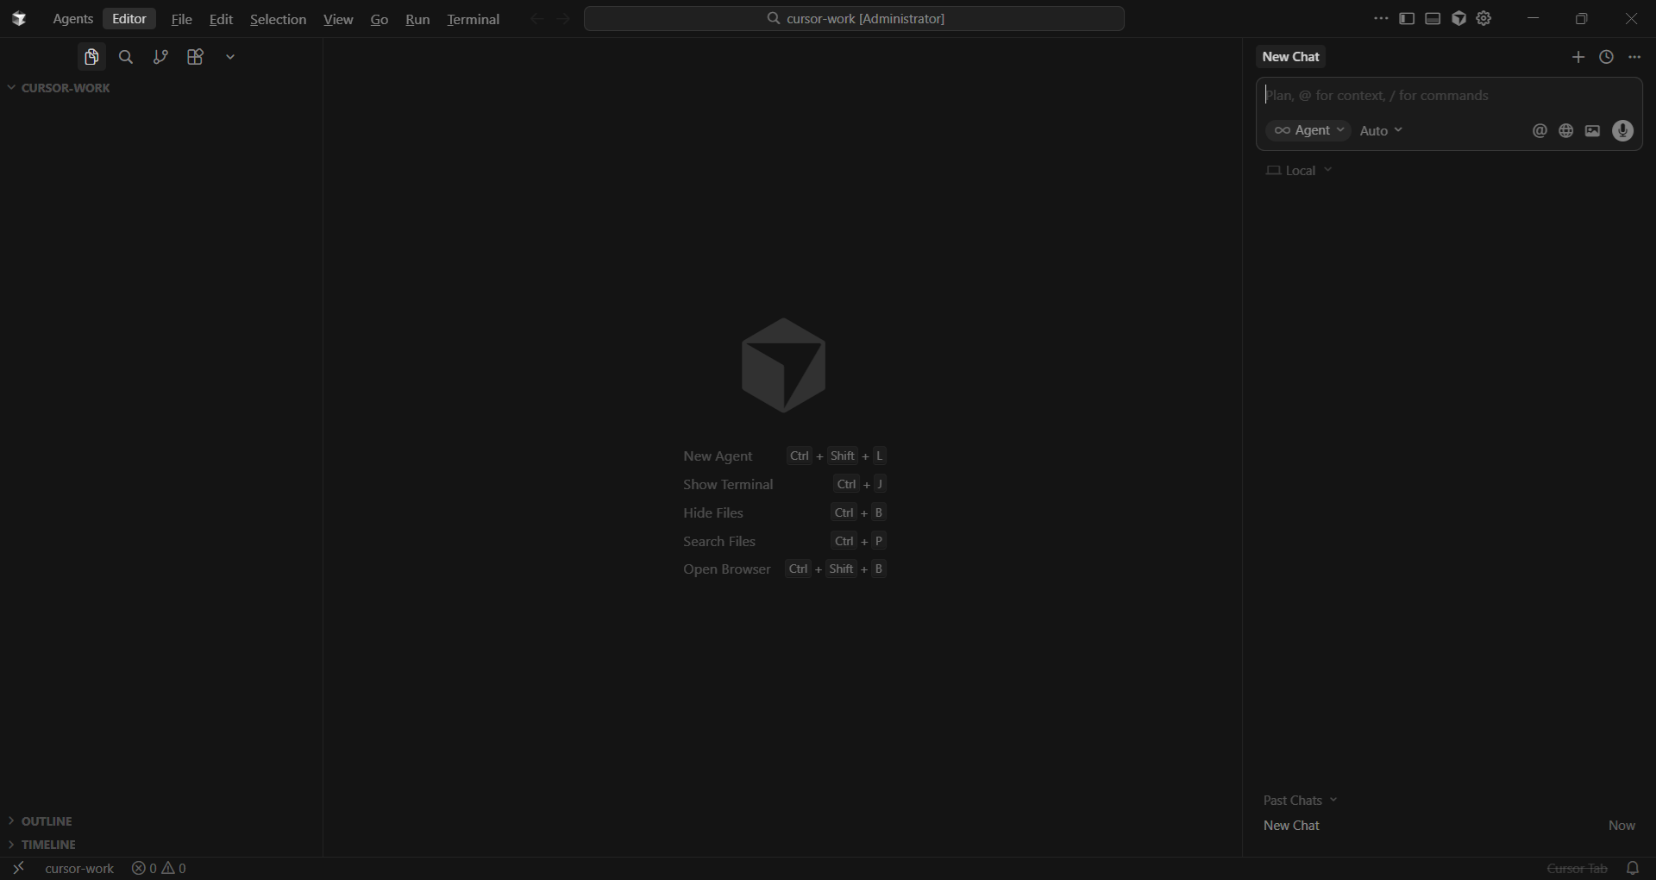Open the Source Control branch icon
Screen dimensions: 1656x880
[160, 57]
